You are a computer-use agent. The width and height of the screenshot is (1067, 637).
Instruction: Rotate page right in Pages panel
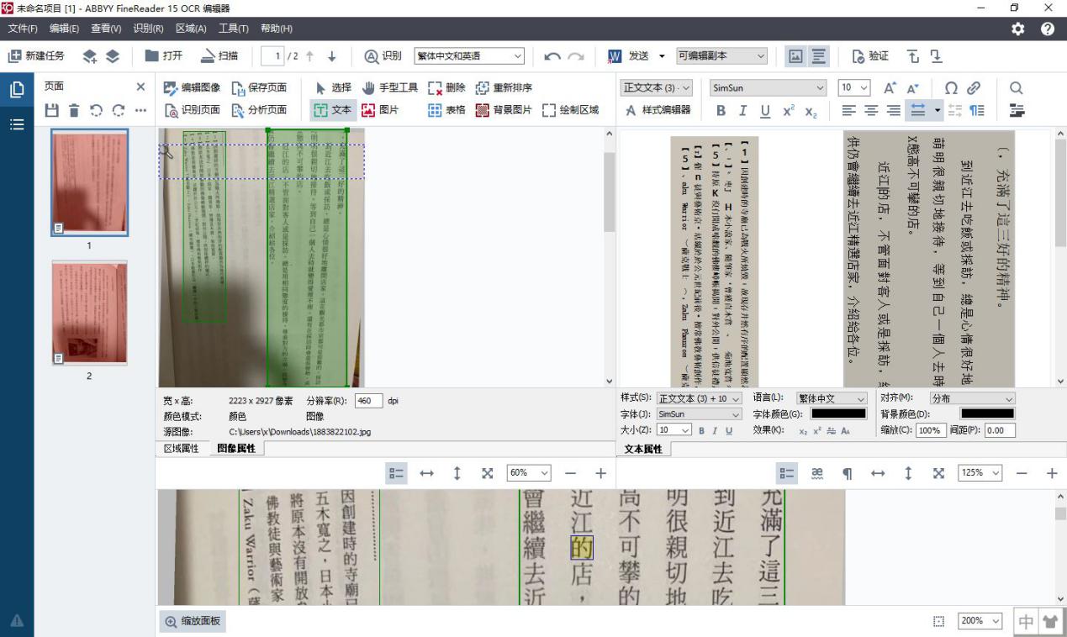119,110
